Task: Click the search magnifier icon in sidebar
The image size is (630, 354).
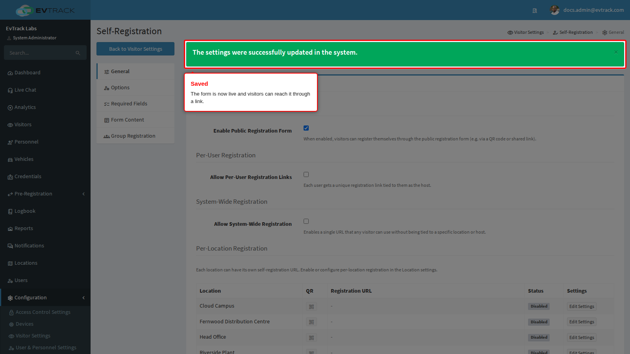Action: click(78, 53)
